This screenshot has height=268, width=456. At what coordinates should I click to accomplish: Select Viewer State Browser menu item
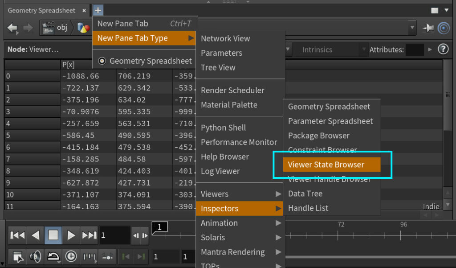coord(331,165)
